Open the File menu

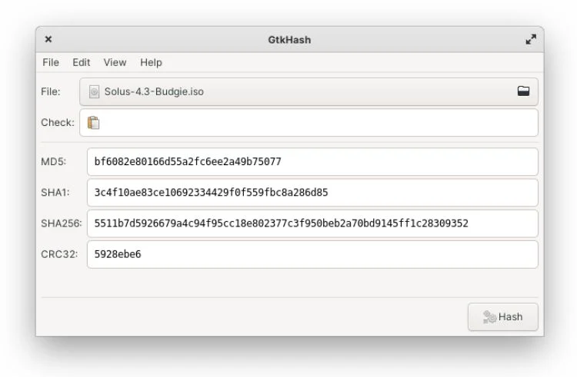[x=51, y=62]
